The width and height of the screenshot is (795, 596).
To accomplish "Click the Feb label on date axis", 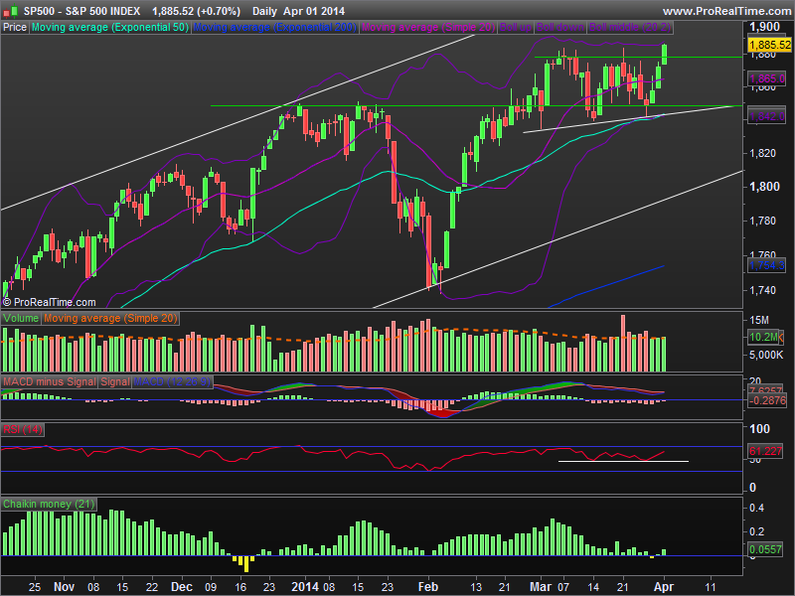I will tap(428, 587).
